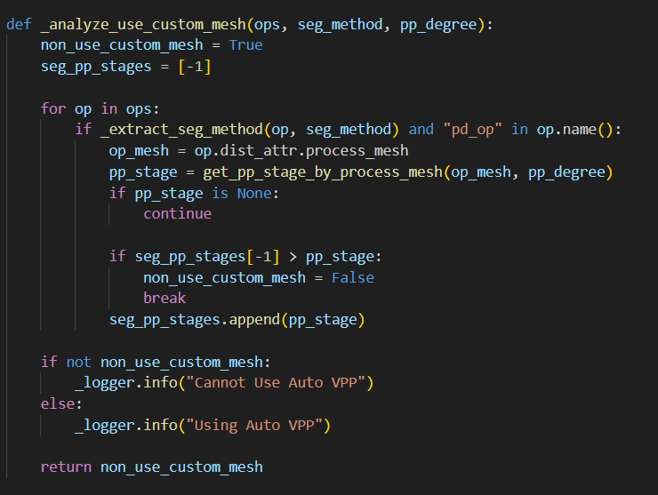Image resolution: width=658 pixels, height=495 pixels.
Task: Click the True value assignment
Action: pyautogui.click(x=245, y=44)
